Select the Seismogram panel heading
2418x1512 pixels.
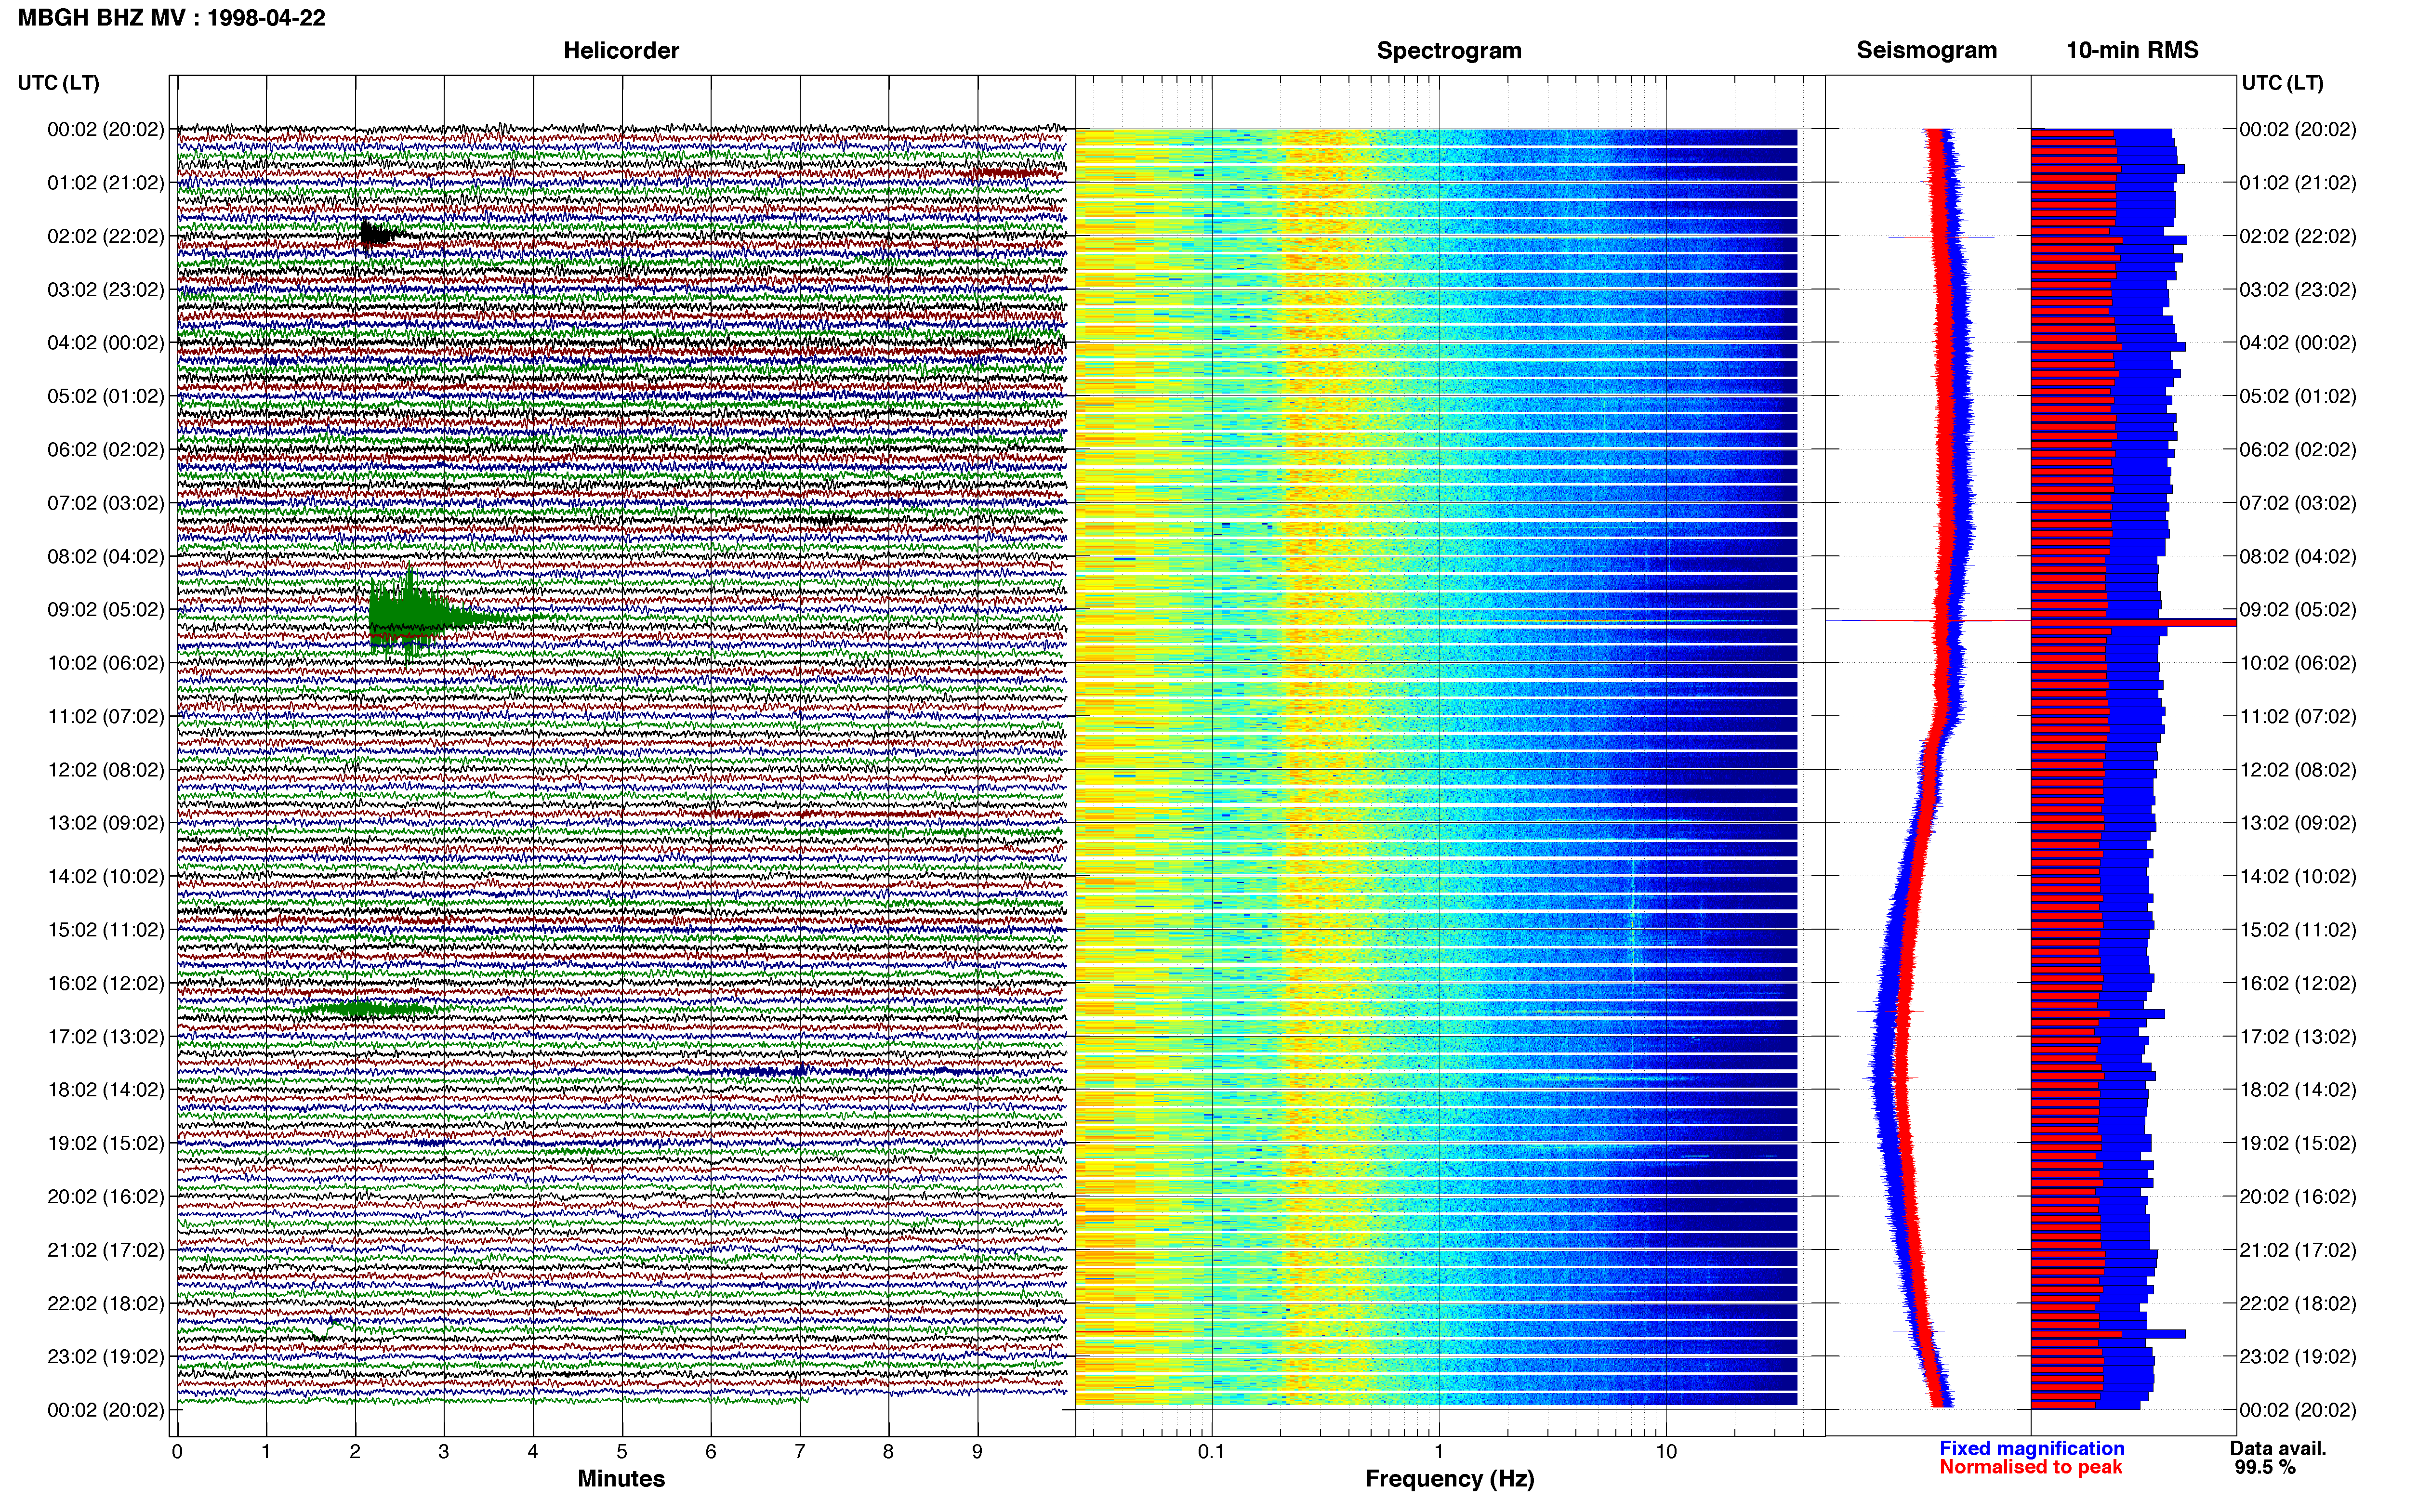click(x=1926, y=50)
